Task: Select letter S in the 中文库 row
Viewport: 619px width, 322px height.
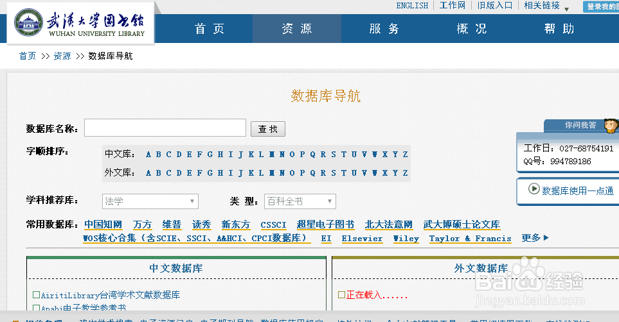Action: coord(334,154)
